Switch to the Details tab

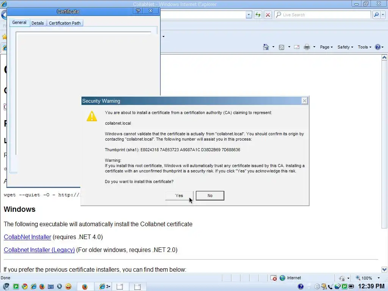38,23
